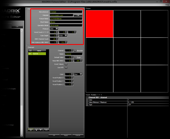Image resolution: width=170 pixels, height=139 pixels.
Task: Click the OK button
Action: click(x=54, y=135)
